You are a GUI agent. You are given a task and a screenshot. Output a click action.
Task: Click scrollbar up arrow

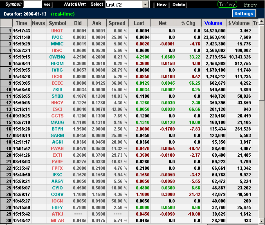pyautogui.click(x=261, y=22)
